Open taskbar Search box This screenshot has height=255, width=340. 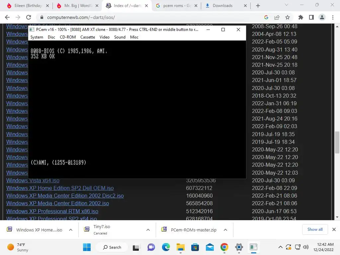[x=112, y=247]
